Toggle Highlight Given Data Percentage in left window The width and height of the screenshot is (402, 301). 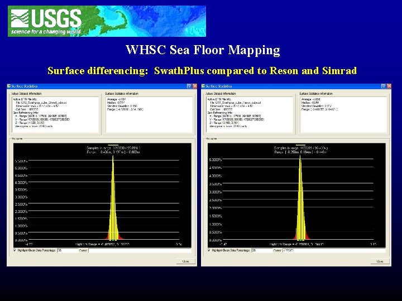15,250
